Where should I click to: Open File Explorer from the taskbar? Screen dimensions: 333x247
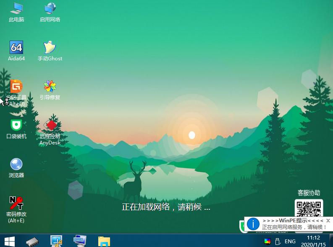tap(104, 241)
